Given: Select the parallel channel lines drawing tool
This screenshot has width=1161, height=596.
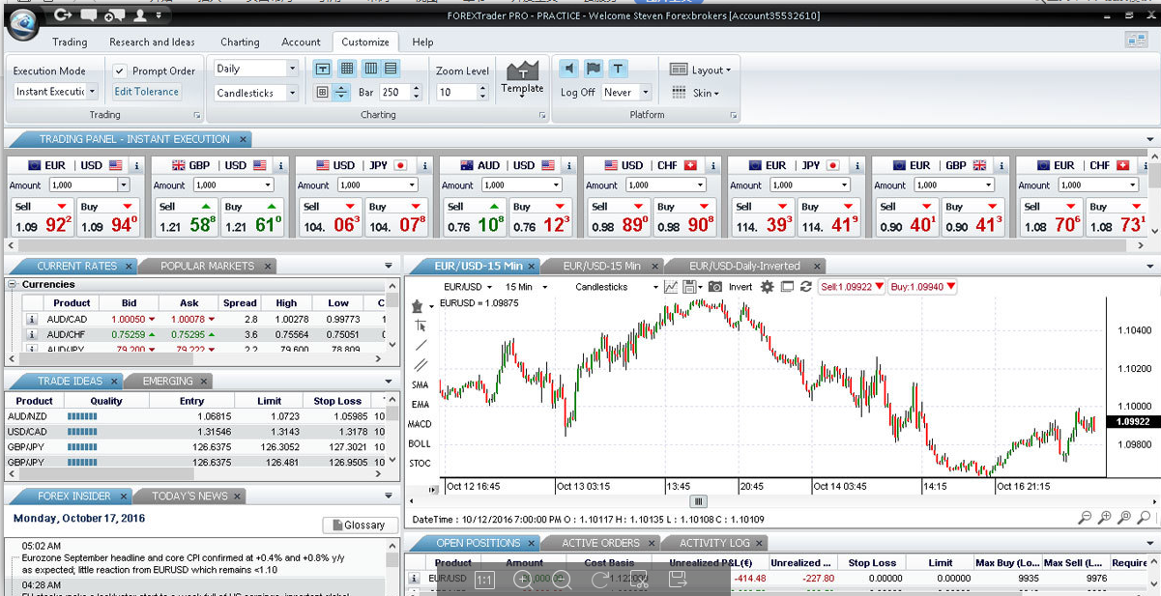Looking at the screenshot, I should pos(421,365).
